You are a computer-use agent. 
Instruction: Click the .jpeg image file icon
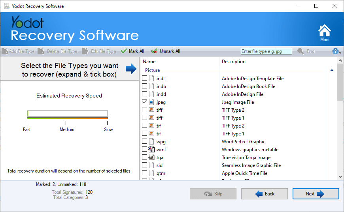click(151, 102)
